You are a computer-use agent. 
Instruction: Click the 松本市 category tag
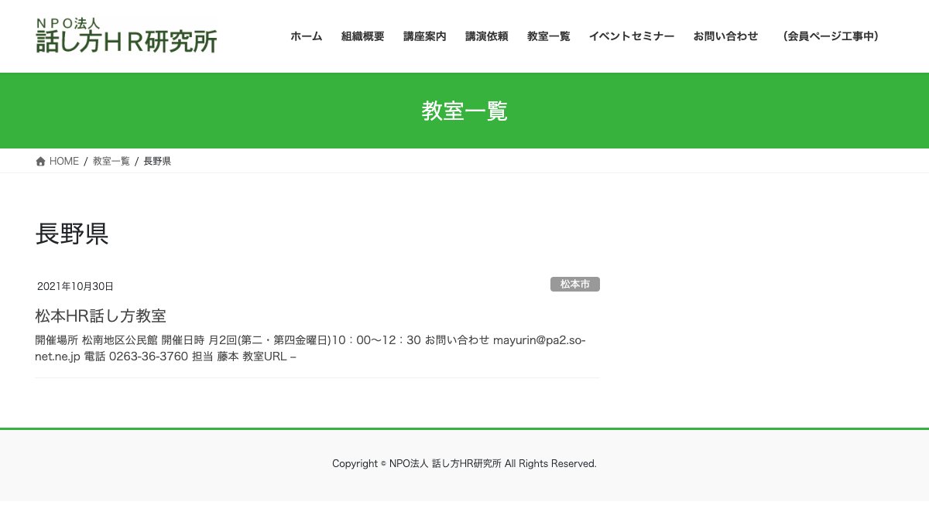coord(575,285)
